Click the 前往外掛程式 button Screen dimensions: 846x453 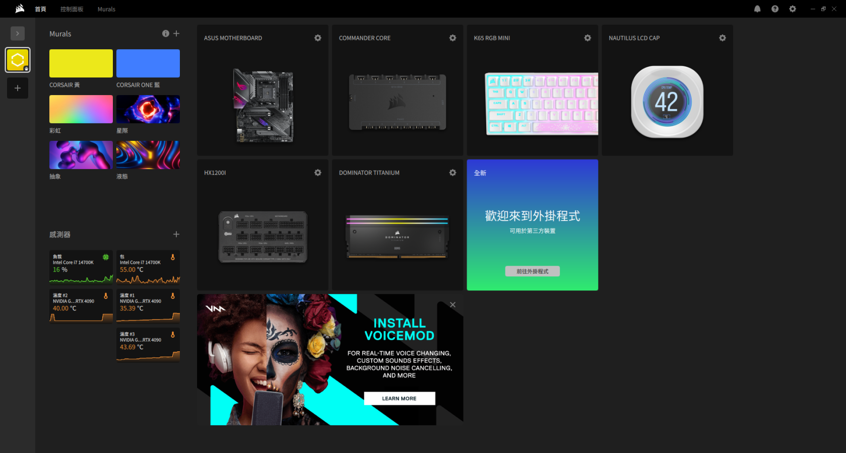point(532,271)
